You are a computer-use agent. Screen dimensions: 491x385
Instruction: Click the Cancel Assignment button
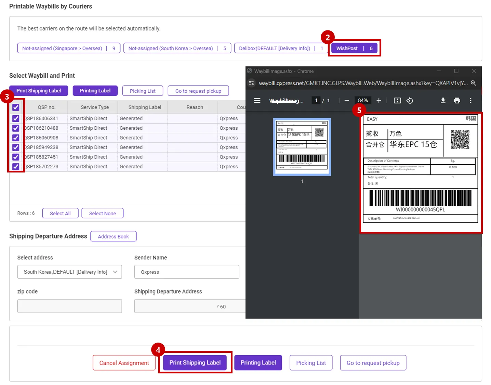tap(124, 363)
